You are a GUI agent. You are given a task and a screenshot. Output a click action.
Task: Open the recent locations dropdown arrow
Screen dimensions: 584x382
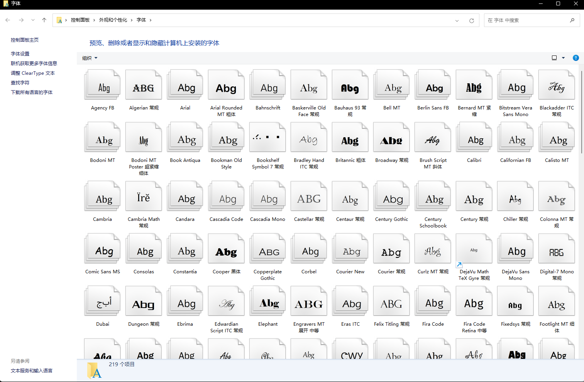point(33,20)
